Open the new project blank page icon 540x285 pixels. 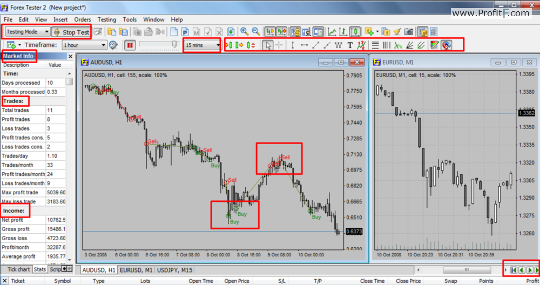point(174,32)
